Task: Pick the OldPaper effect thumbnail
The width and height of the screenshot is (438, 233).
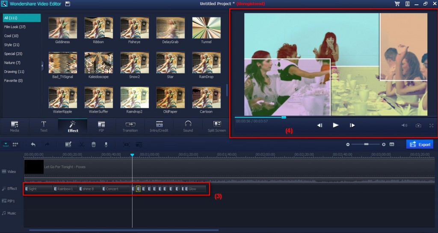Action: coord(170,97)
